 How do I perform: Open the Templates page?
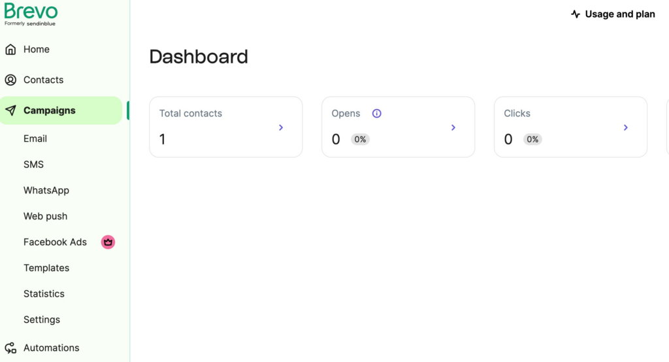(x=46, y=268)
